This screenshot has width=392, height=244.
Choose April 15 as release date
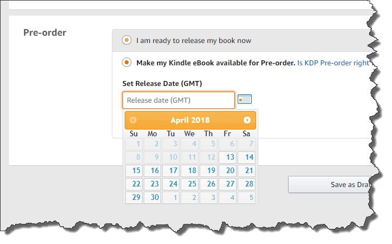tap(134, 170)
